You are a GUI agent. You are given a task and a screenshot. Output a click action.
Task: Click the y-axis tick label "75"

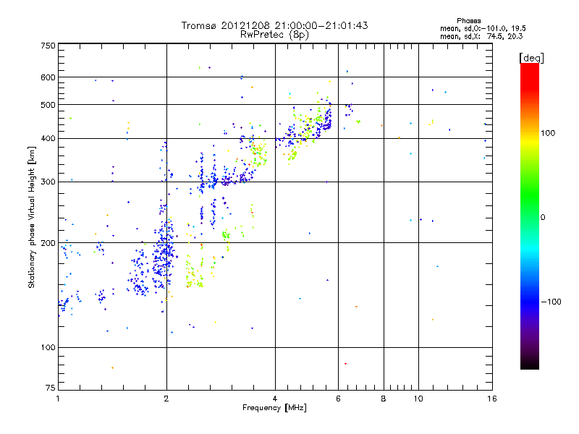(51, 388)
